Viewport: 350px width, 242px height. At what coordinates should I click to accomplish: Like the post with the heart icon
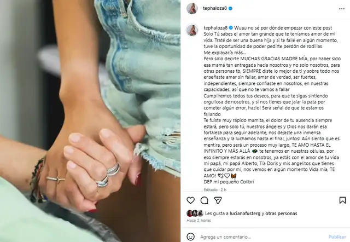tap(190, 200)
